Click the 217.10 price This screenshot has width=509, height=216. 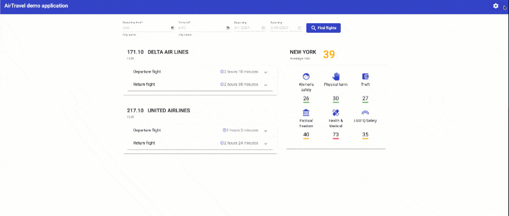tap(135, 111)
